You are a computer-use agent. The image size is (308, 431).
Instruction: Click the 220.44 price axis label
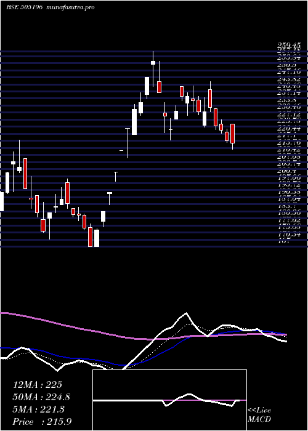click(289, 128)
